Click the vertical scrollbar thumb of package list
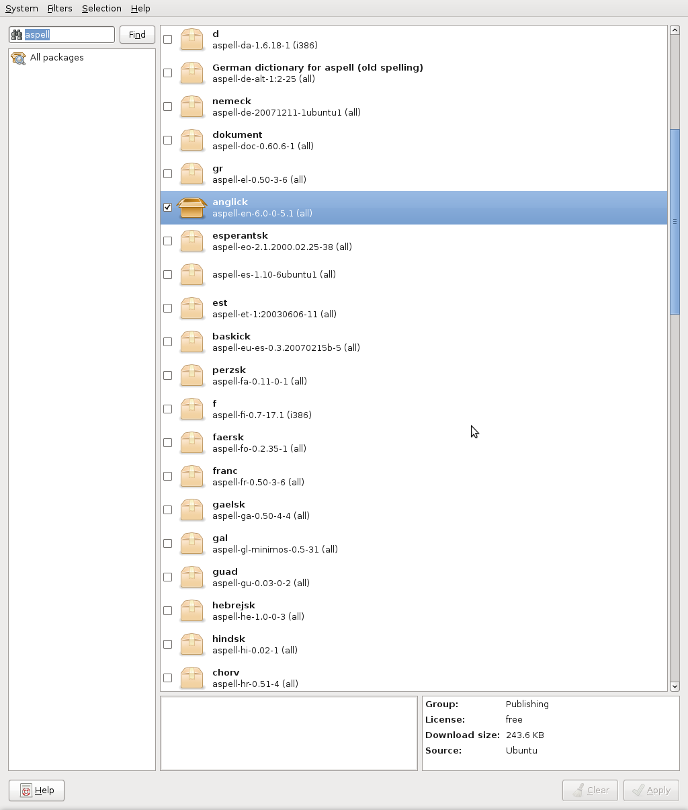The image size is (688, 810). tap(675, 221)
